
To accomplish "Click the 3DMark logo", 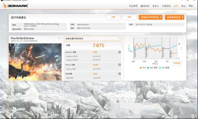I will (15, 6).
